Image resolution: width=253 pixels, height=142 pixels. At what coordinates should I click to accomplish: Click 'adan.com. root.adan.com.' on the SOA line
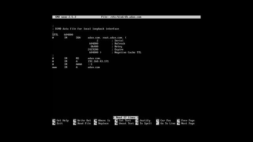click(x=106, y=38)
